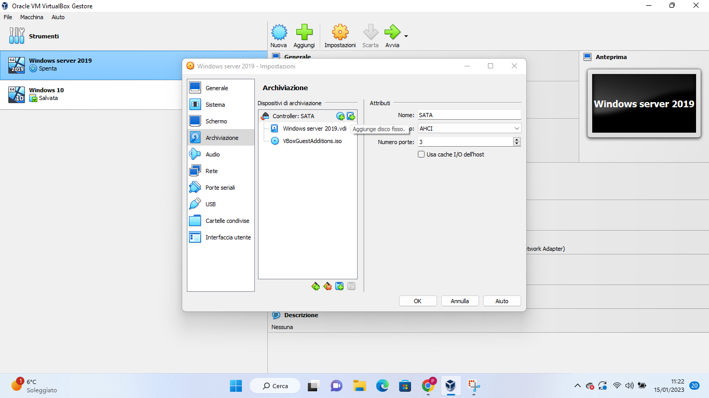The image size is (709, 398).
Task: Open the Teams Chat taskbar icon
Action: pos(337,386)
